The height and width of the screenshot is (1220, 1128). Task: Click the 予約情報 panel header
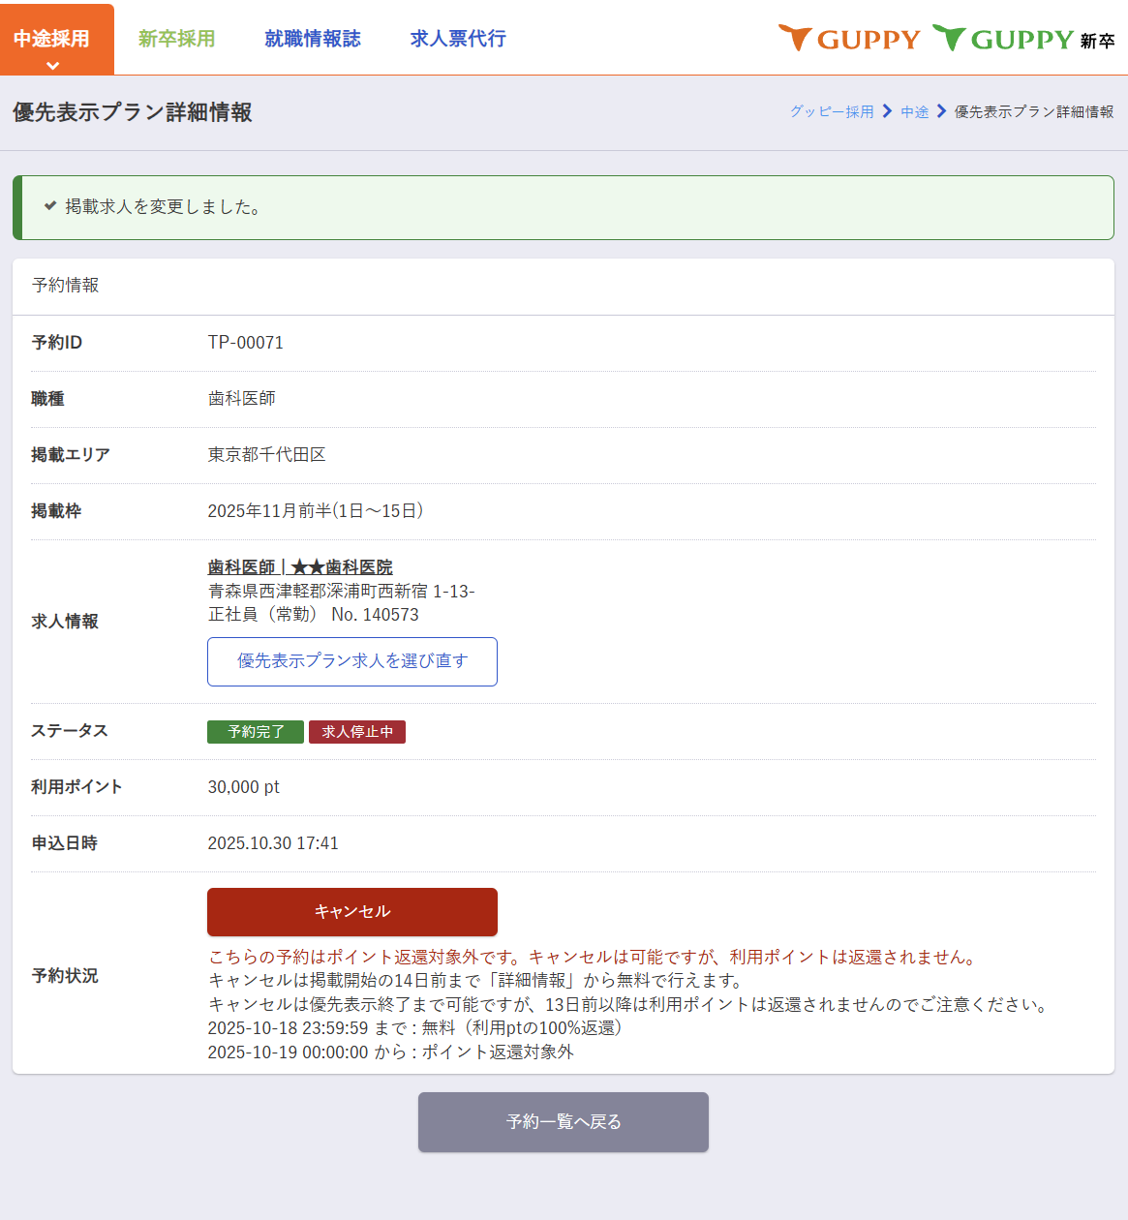tap(66, 286)
